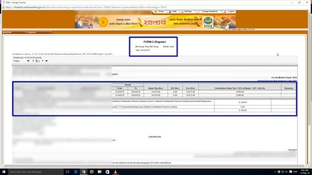The height and width of the screenshot is (175, 312).
Task: Click second row contribution value 3,069.00
Action: tap(240, 95)
